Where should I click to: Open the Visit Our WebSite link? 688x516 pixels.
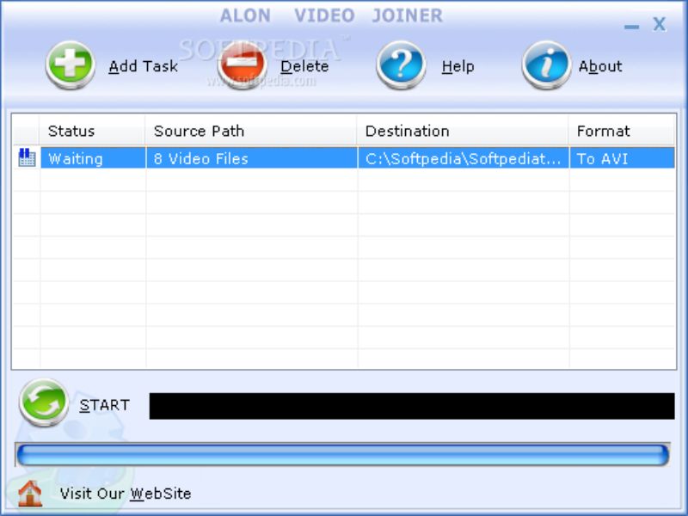pyautogui.click(x=126, y=494)
